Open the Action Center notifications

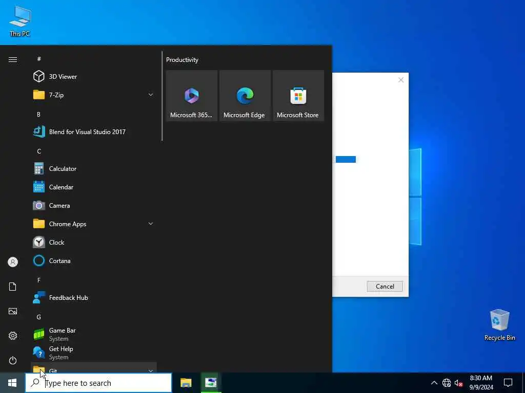508,383
